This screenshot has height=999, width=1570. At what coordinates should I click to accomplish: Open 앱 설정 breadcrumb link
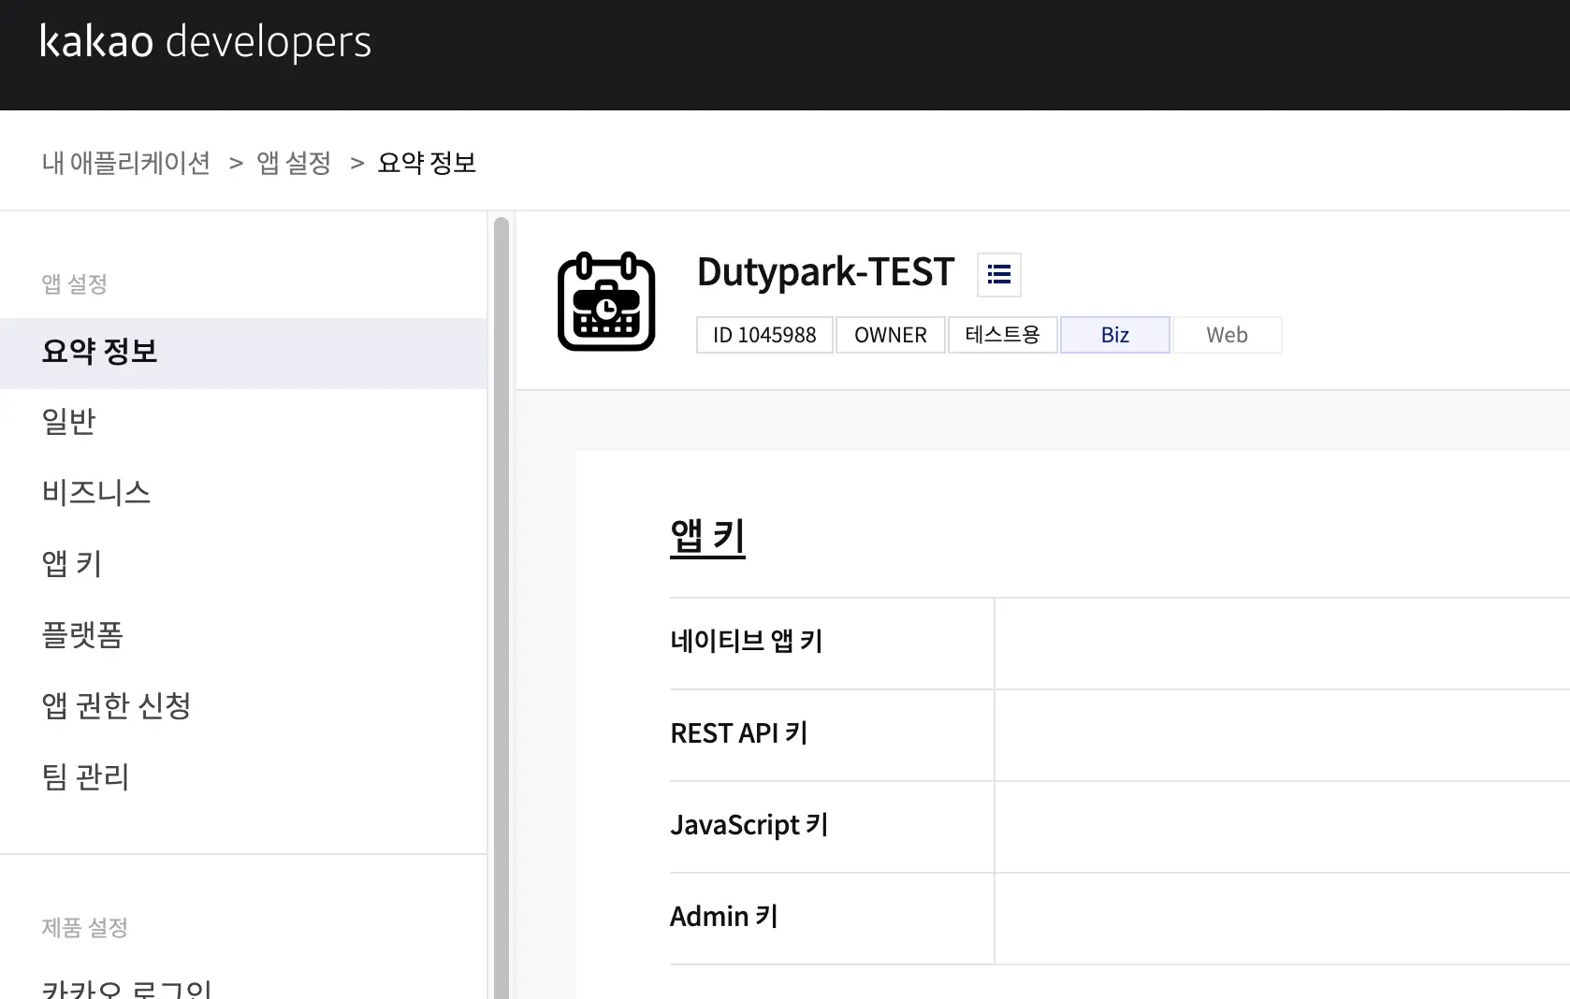pyautogui.click(x=294, y=163)
